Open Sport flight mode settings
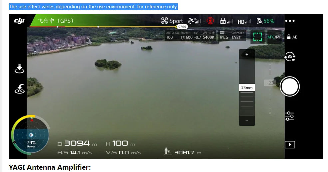This screenshot has width=328, height=172. (x=172, y=21)
